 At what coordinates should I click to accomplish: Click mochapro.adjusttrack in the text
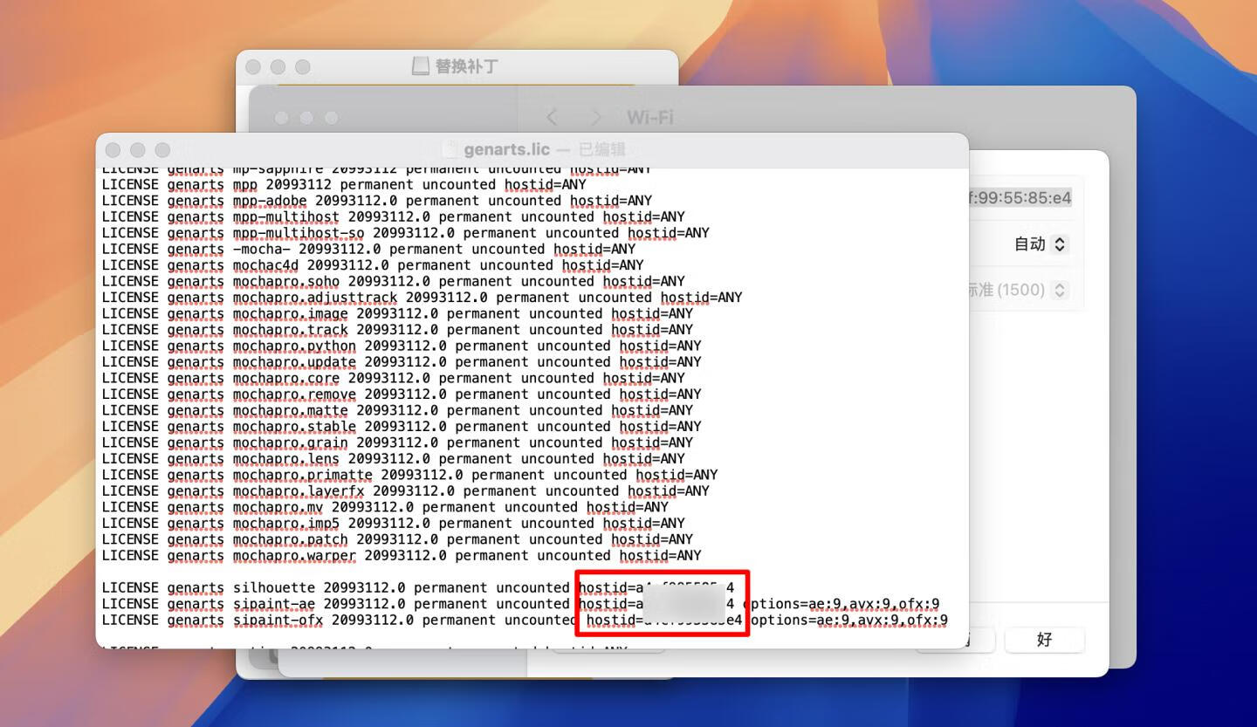pyautogui.click(x=315, y=298)
